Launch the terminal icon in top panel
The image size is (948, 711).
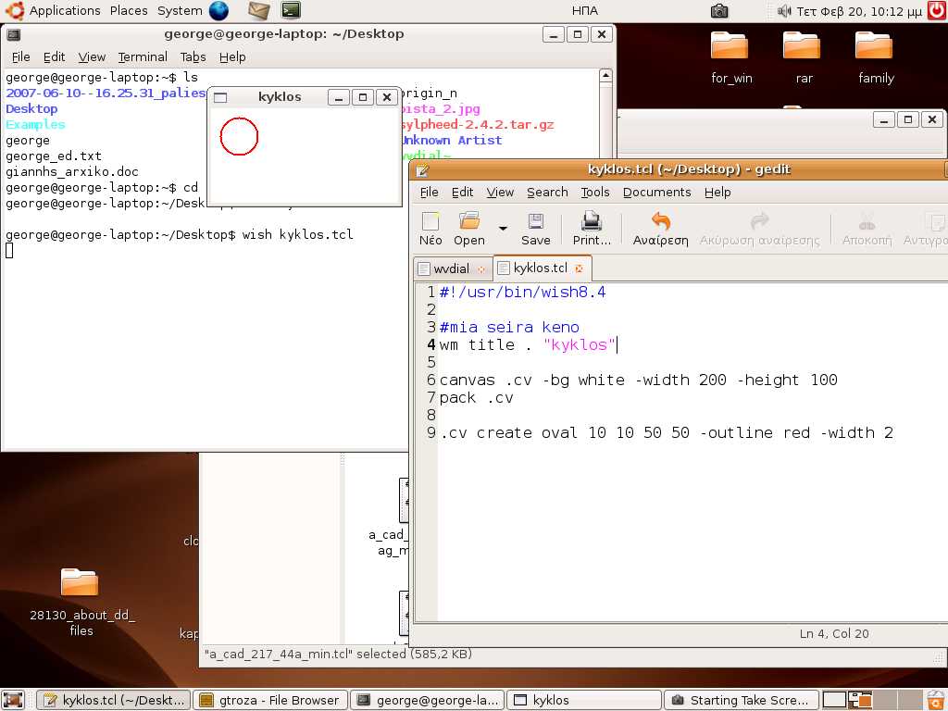[291, 9]
